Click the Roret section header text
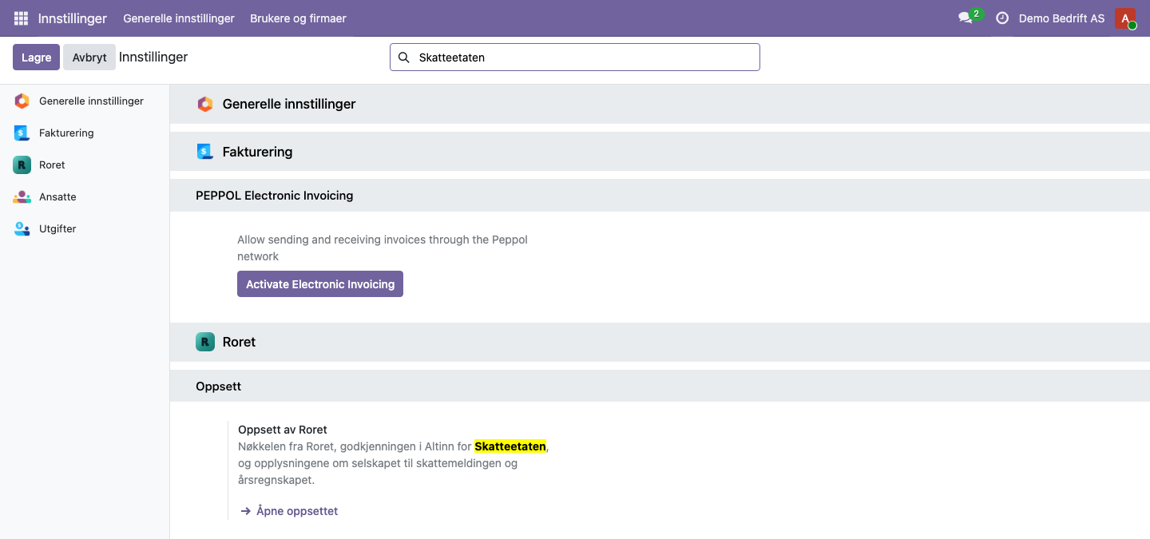1150x539 pixels. (239, 342)
